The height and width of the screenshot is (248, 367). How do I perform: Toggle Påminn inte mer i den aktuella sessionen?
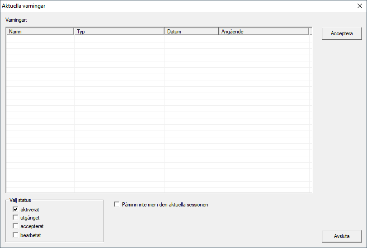(117, 205)
